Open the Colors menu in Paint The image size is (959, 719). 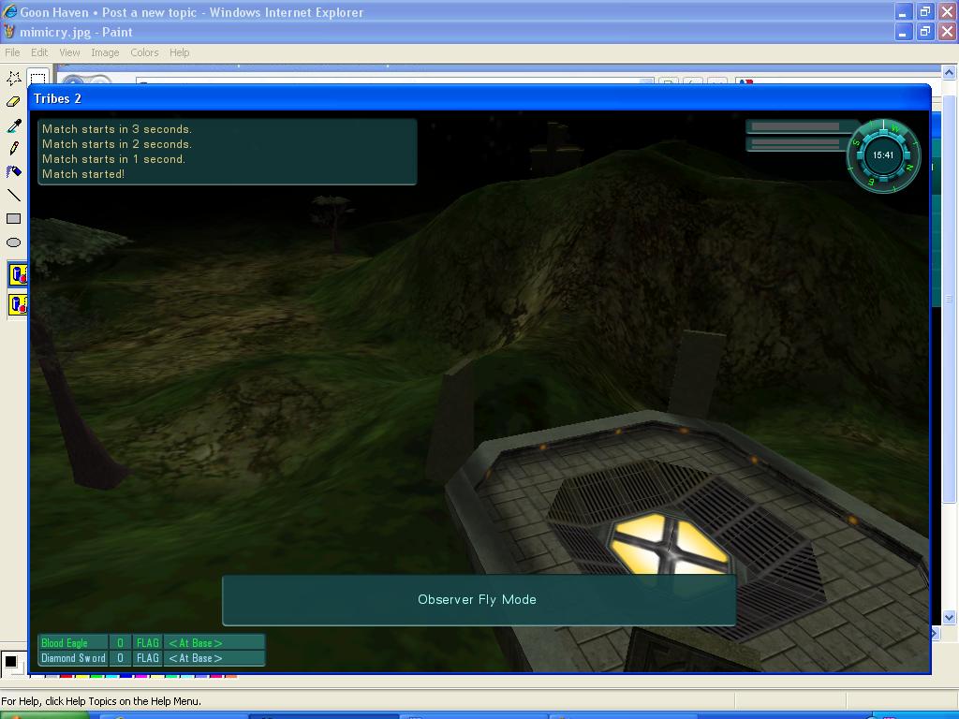[x=144, y=52]
